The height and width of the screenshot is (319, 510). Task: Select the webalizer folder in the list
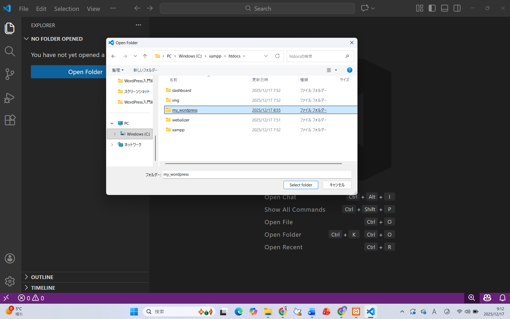point(181,120)
